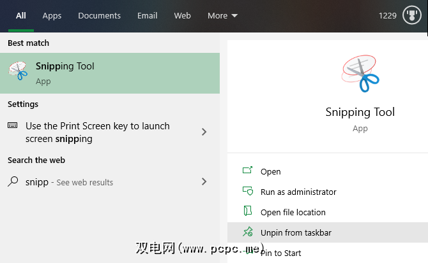The height and width of the screenshot is (263, 428).
Task: Open Print Screen key snipping setting
Action: click(110, 132)
